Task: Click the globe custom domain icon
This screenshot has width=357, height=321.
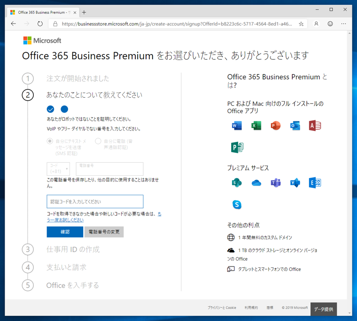Action: (x=231, y=237)
